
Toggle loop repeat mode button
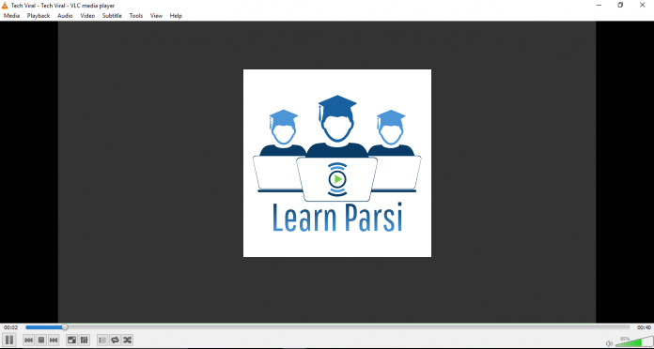[115, 341]
